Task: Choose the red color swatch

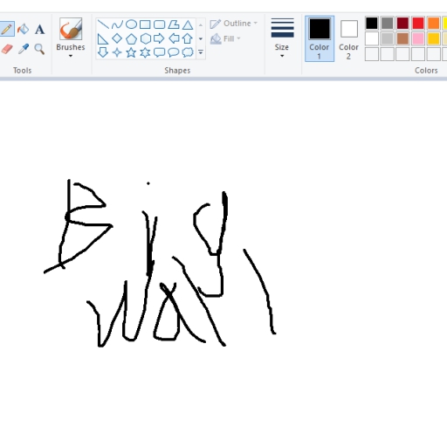Action: point(418,24)
